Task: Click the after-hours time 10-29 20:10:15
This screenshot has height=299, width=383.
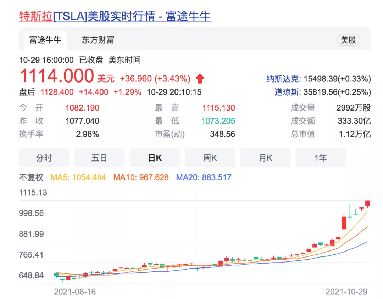Action: tap(174, 92)
